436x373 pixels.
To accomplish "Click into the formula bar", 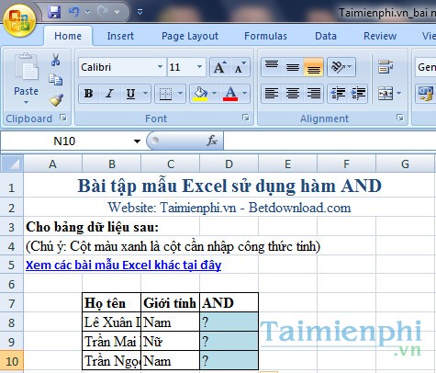I will coord(330,141).
